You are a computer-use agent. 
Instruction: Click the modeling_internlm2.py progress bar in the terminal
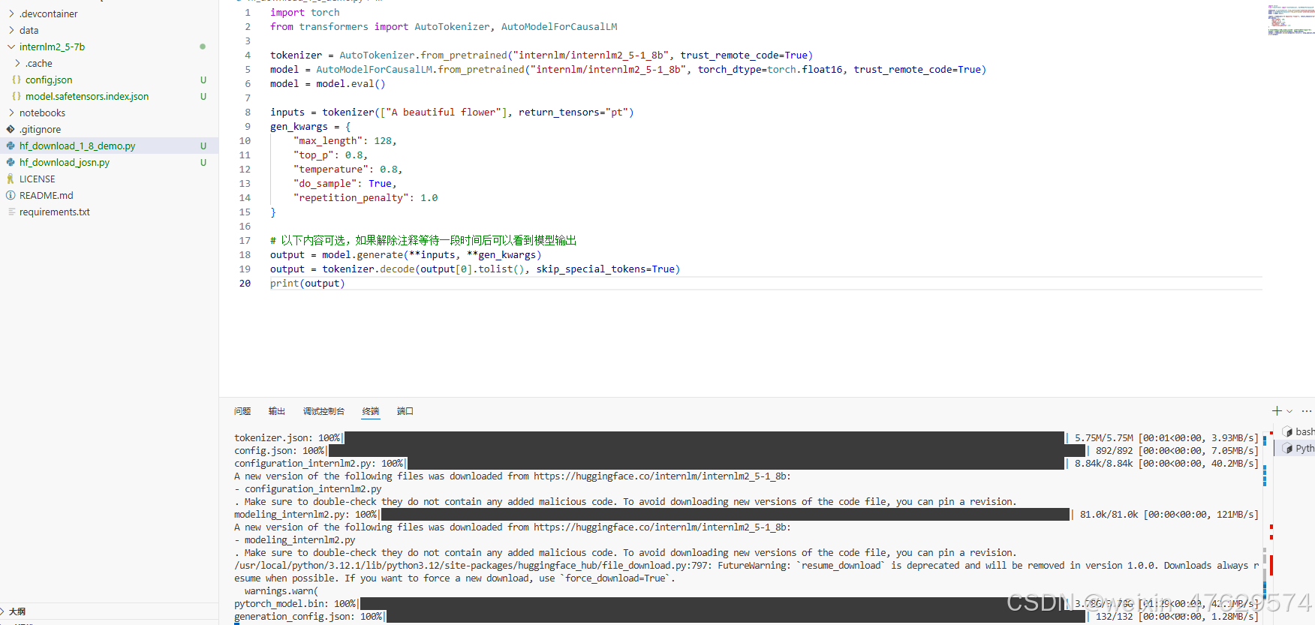[x=725, y=515]
